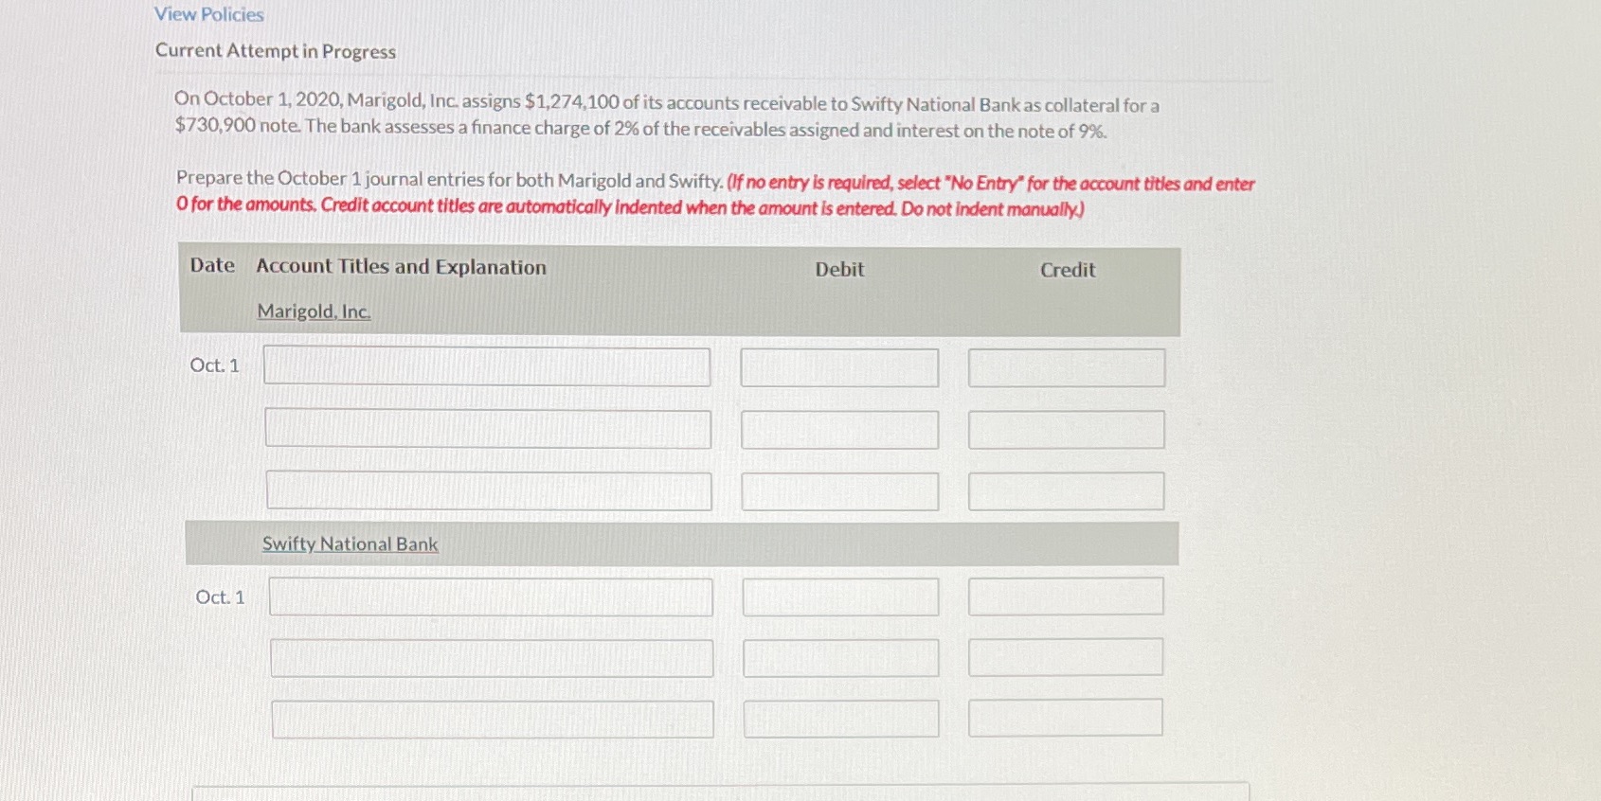Open Marigold's first account title dropdown
The width and height of the screenshot is (1601, 801).
[x=487, y=366]
